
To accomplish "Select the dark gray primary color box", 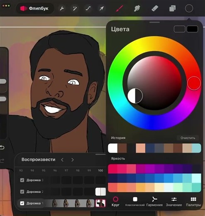I will coord(180,29).
